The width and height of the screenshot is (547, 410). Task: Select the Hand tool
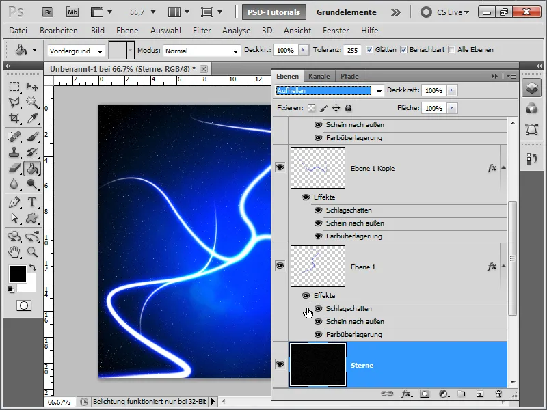pos(14,251)
